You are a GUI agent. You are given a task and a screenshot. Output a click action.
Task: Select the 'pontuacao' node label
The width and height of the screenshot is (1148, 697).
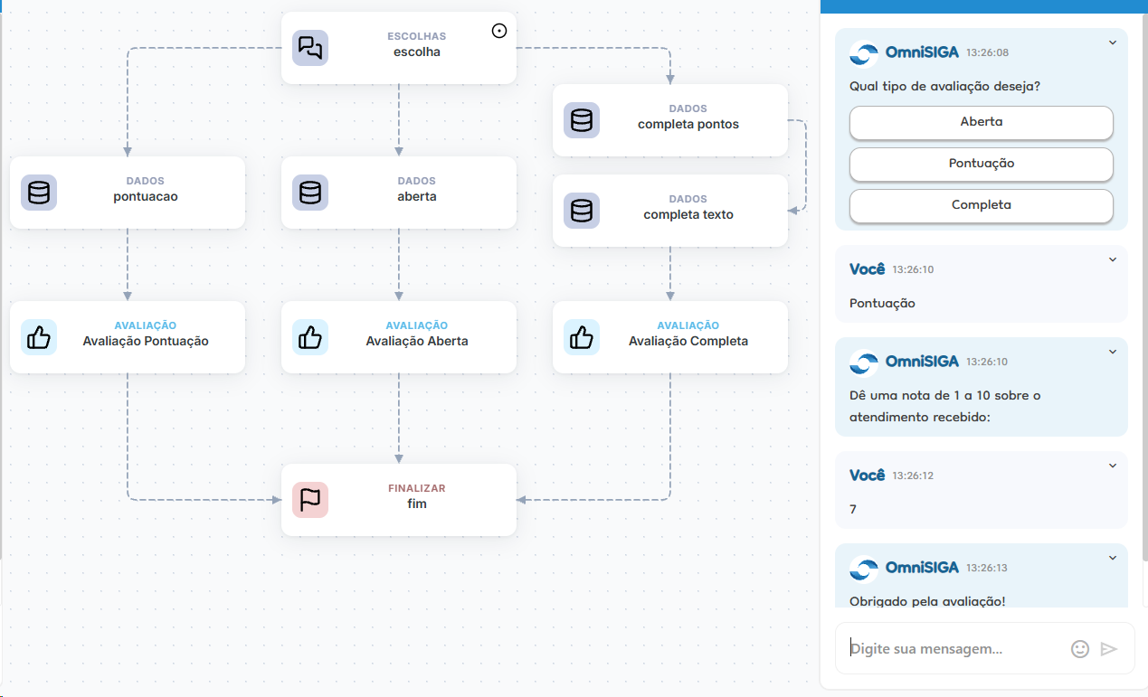click(146, 197)
